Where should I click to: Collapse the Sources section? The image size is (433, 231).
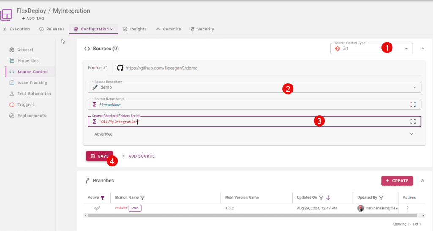[422, 49]
